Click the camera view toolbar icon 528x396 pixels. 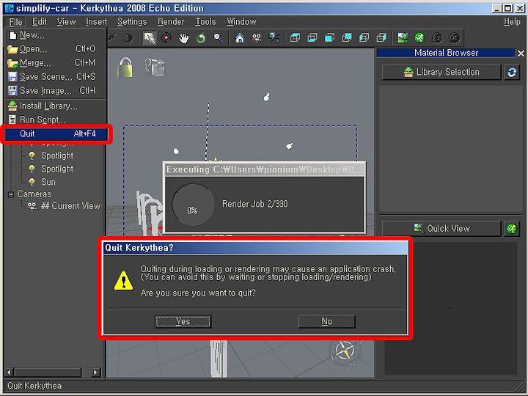pyautogui.click(x=257, y=38)
